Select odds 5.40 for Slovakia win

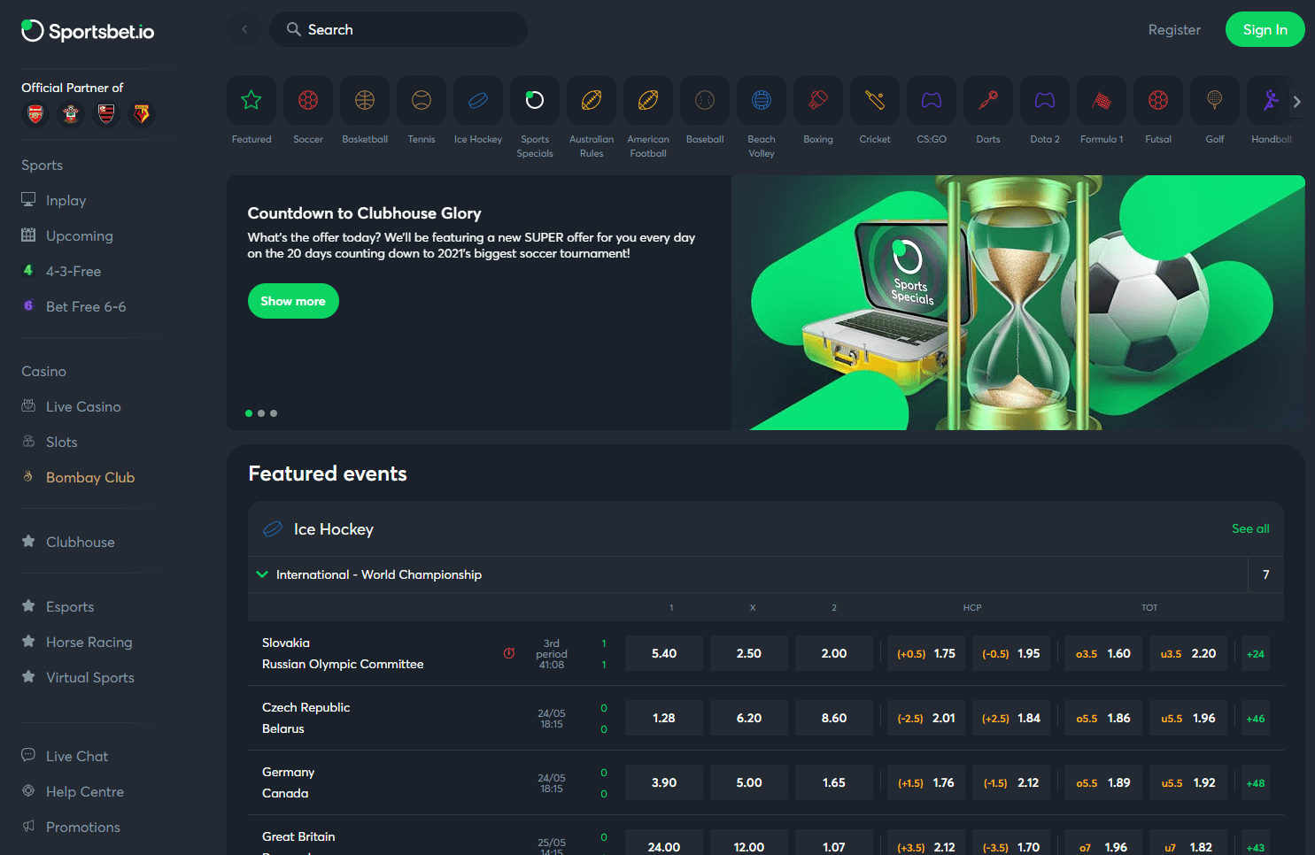[663, 652]
